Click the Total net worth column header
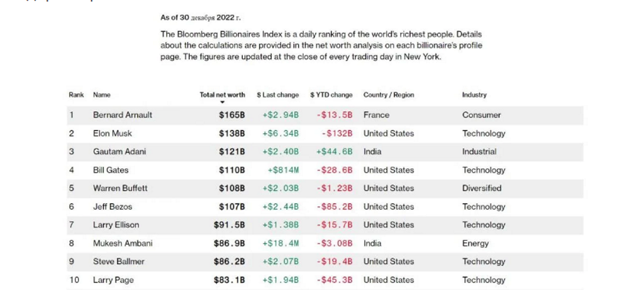This screenshot has height=300, width=629. click(x=222, y=95)
